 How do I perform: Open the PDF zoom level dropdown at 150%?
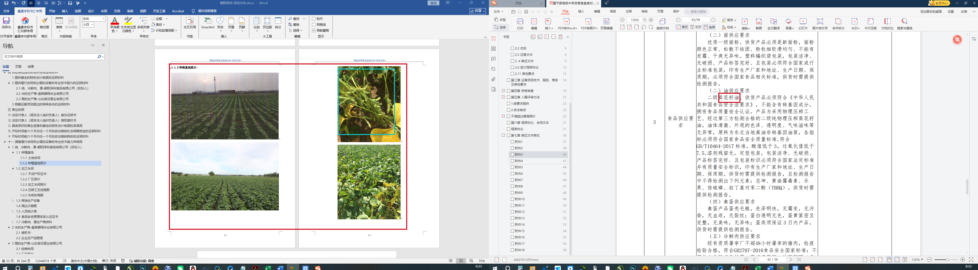[644, 20]
